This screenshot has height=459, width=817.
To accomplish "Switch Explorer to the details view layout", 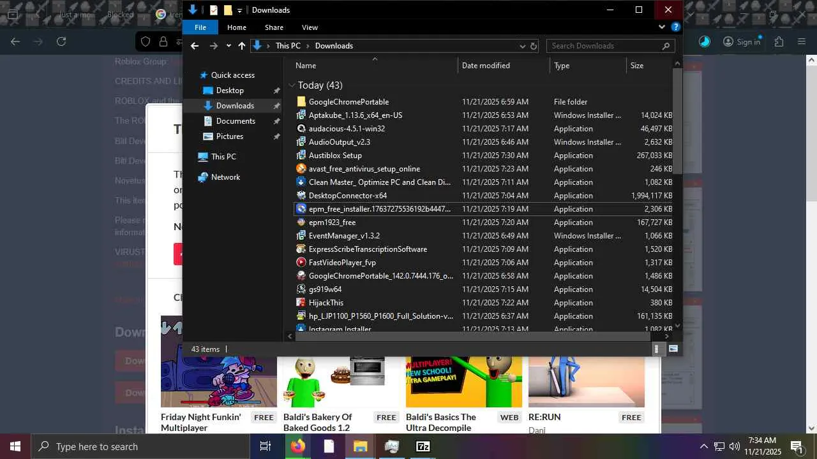I will [656, 349].
